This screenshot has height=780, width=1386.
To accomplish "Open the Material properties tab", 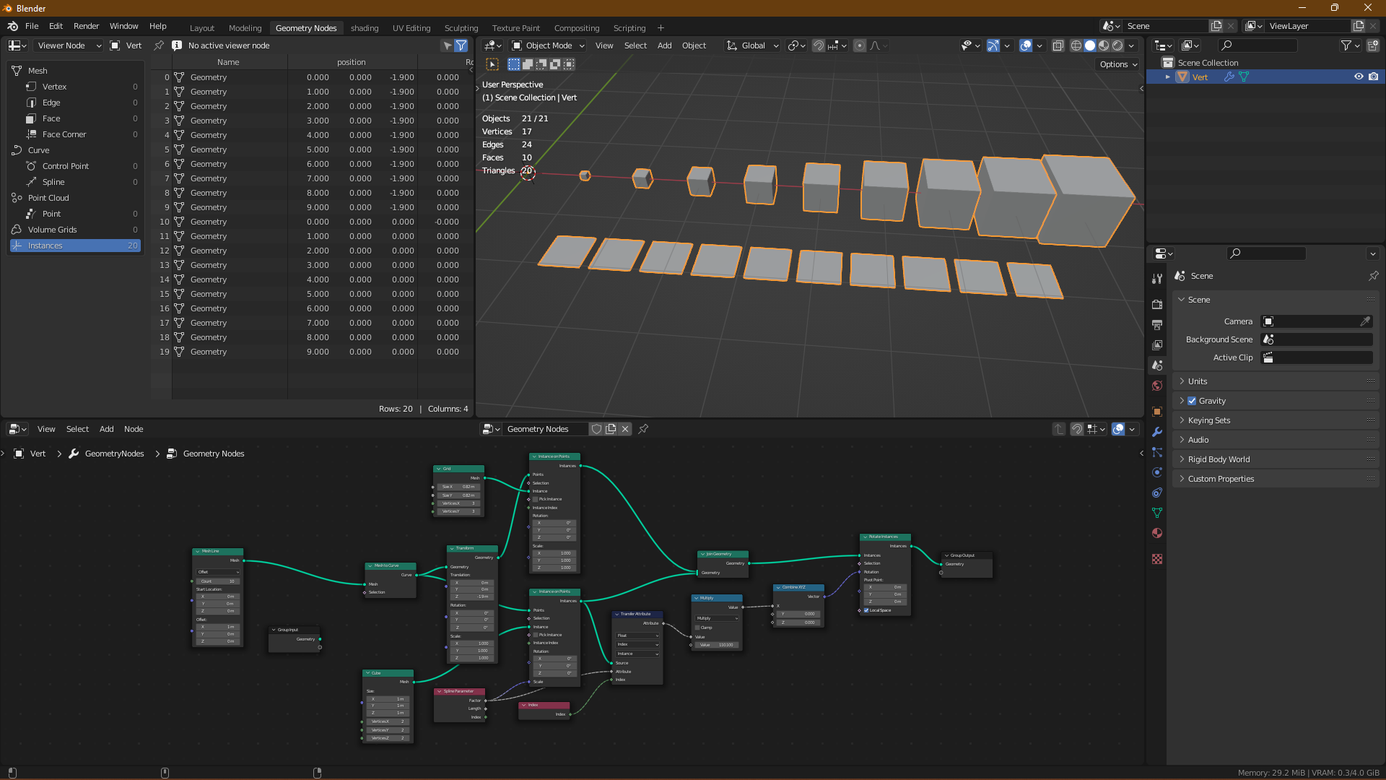I will pyautogui.click(x=1157, y=533).
